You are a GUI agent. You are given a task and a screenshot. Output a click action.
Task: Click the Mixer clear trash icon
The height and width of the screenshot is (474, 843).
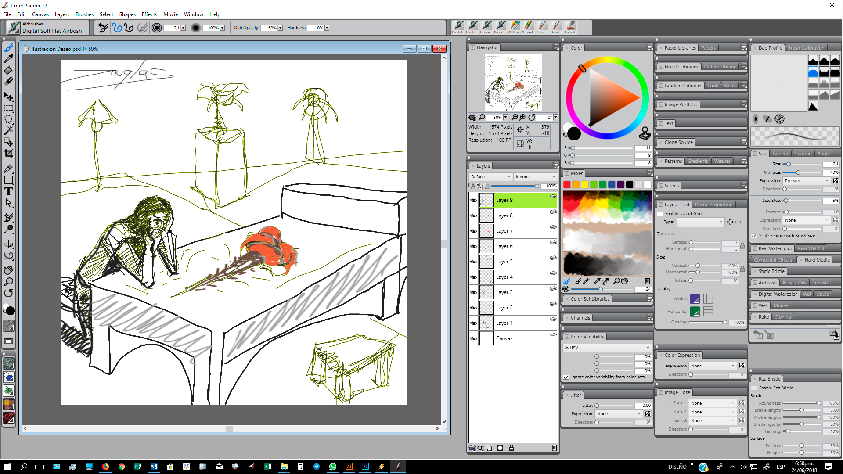(647, 281)
